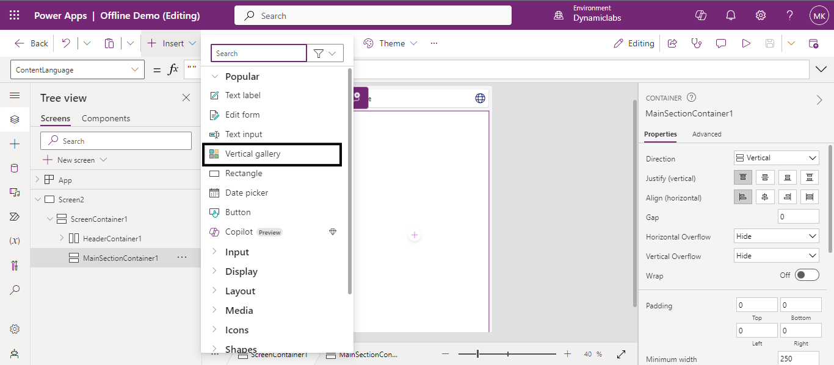Select Vertical gallery from Insert list
834x365 pixels.
tap(253, 154)
